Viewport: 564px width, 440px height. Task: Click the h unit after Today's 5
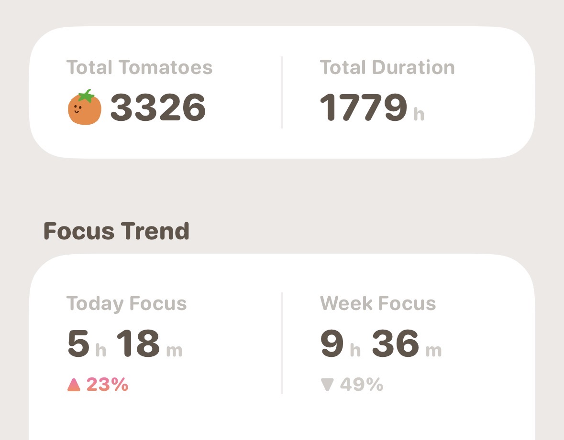click(101, 350)
